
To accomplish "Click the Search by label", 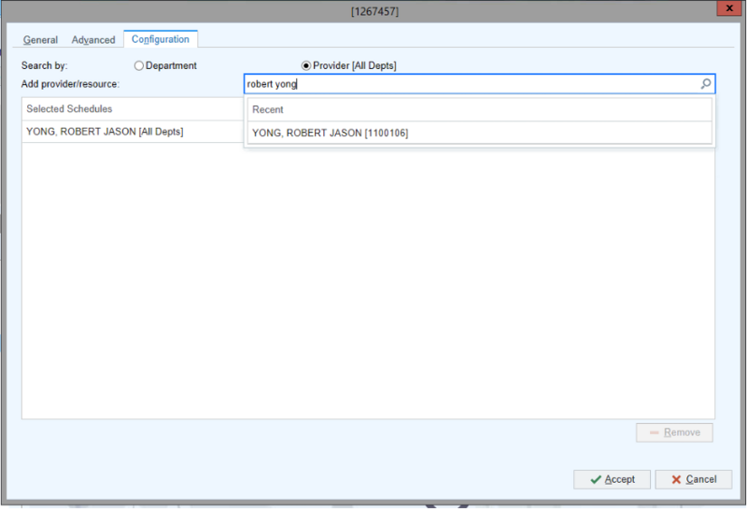I will [x=44, y=65].
